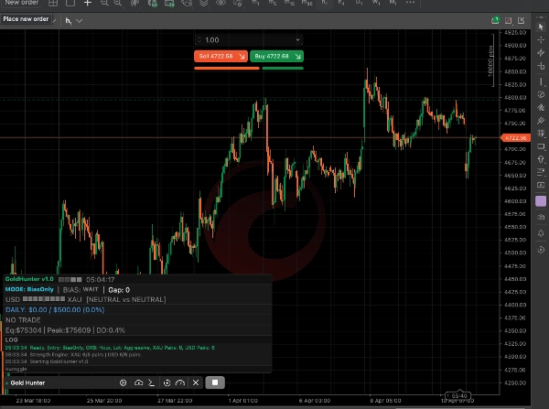This screenshot has width=549, height=409.
Task: Click the Eq:$75304 equity line
Action: click(65, 330)
